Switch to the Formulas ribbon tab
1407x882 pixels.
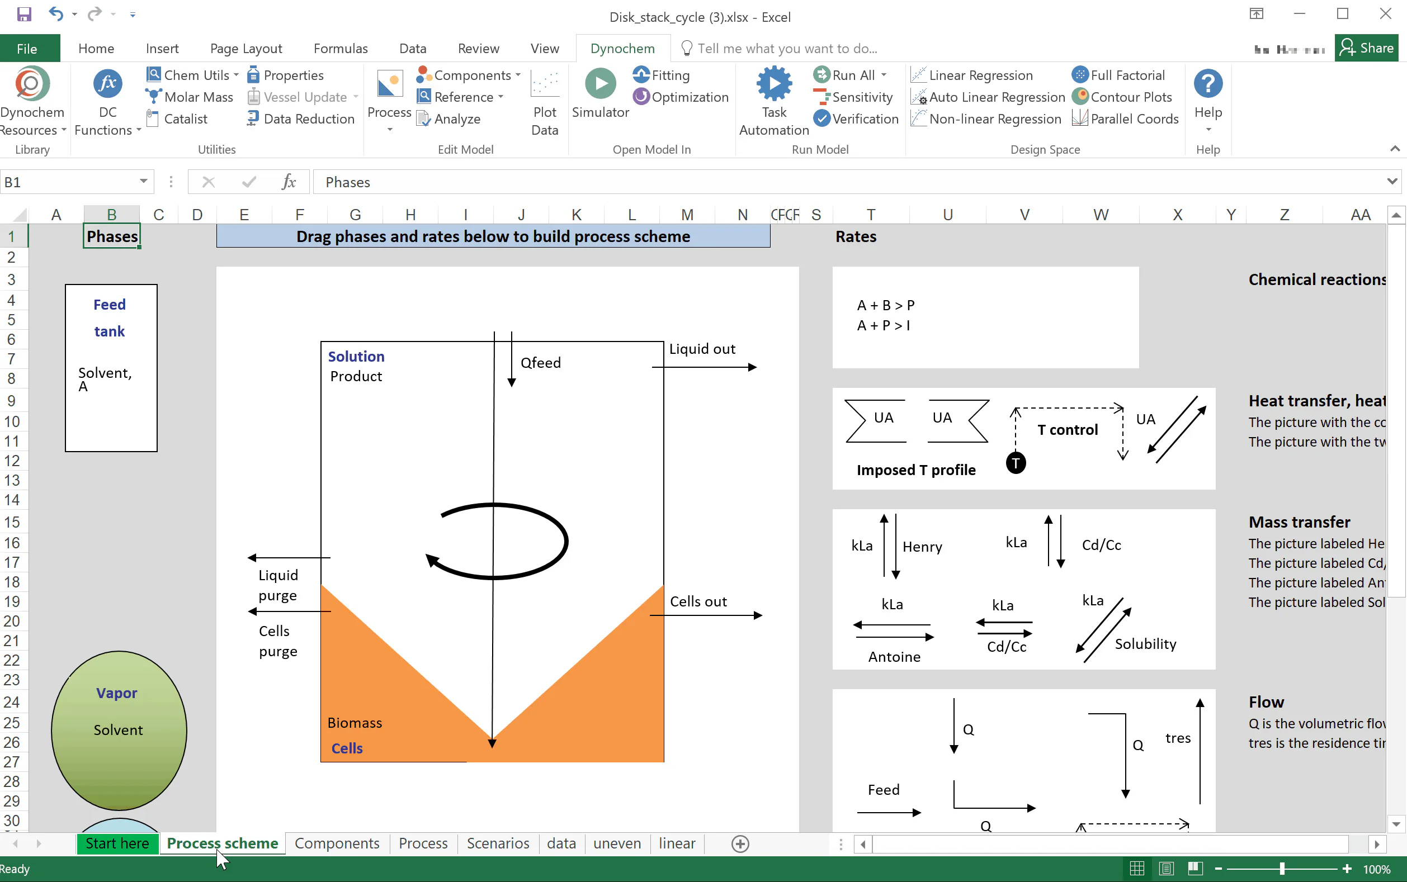(340, 49)
